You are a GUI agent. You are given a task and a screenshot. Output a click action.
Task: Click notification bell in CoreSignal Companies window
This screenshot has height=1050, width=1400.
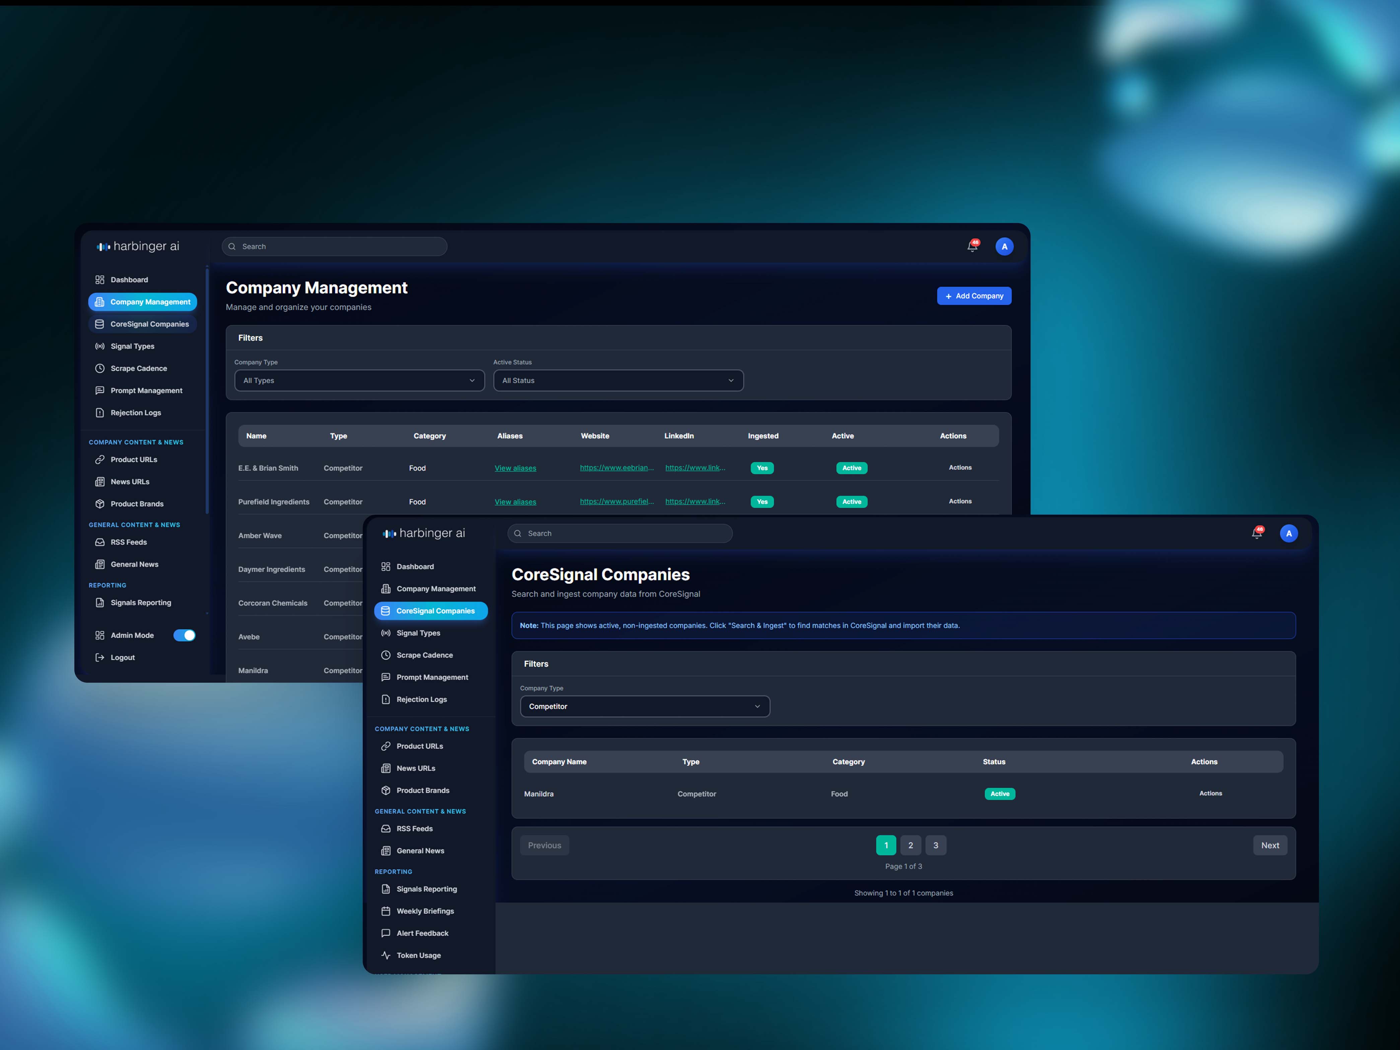(x=1257, y=533)
